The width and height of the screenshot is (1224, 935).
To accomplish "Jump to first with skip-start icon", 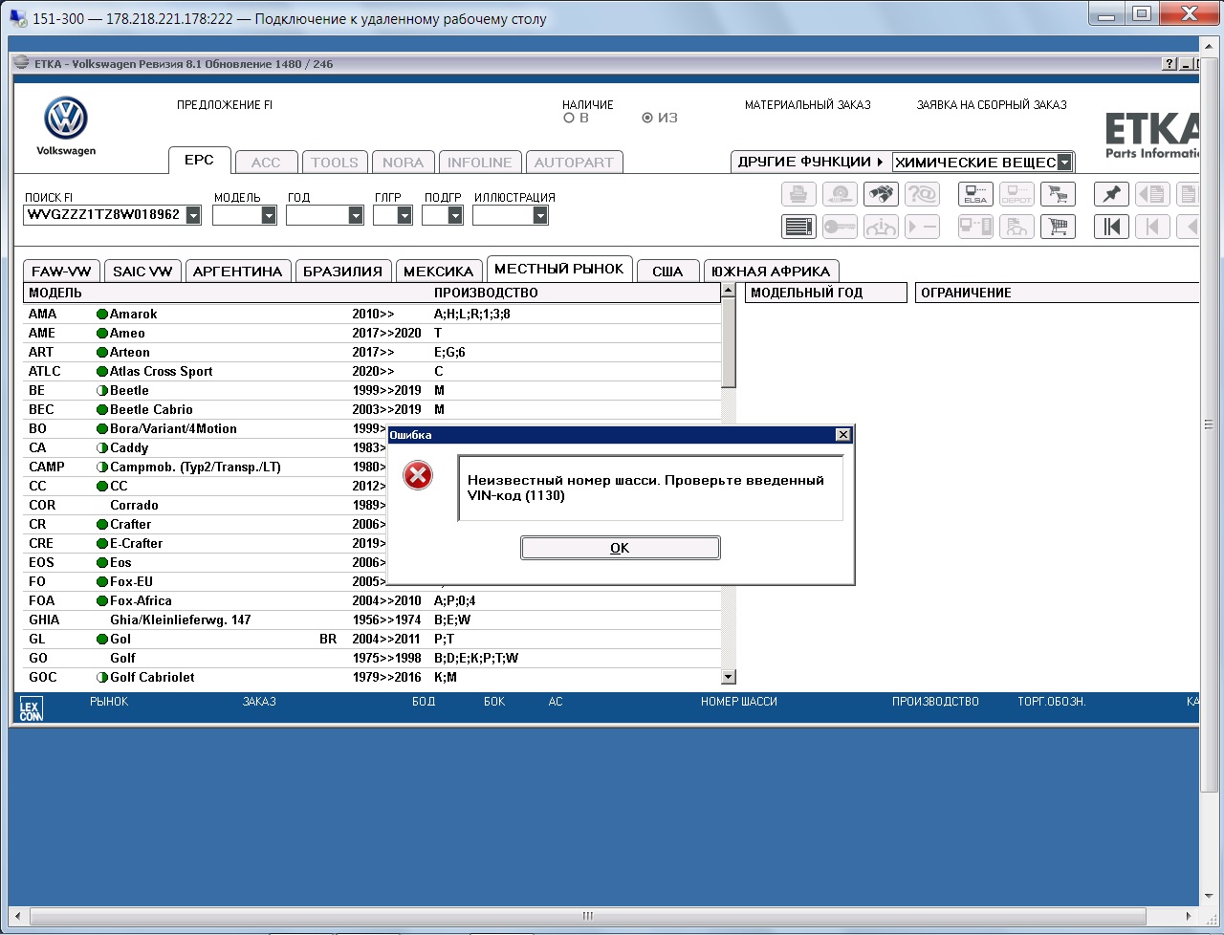I will (x=1111, y=227).
